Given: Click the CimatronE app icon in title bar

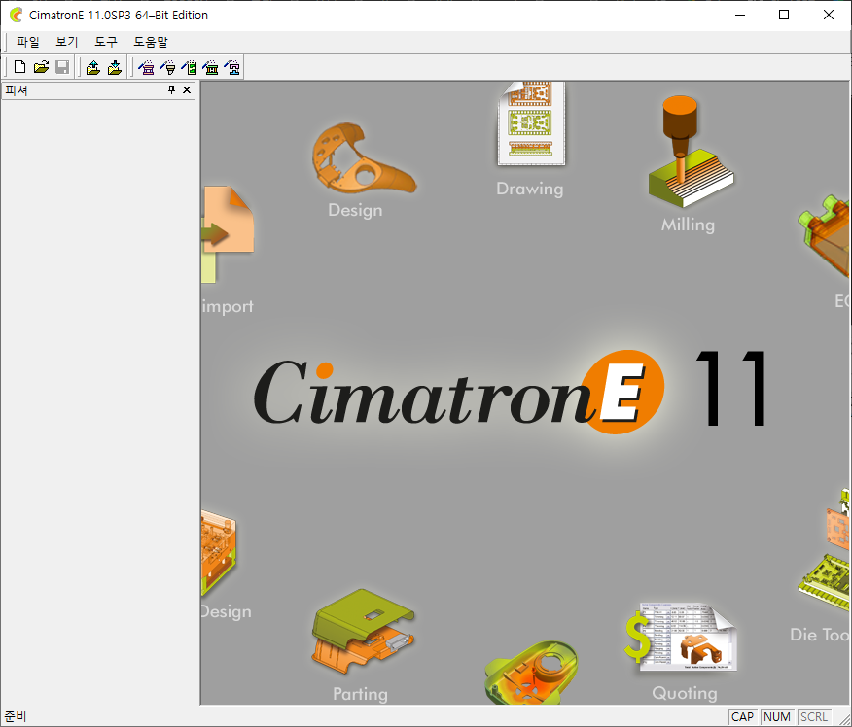Looking at the screenshot, I should [x=17, y=15].
